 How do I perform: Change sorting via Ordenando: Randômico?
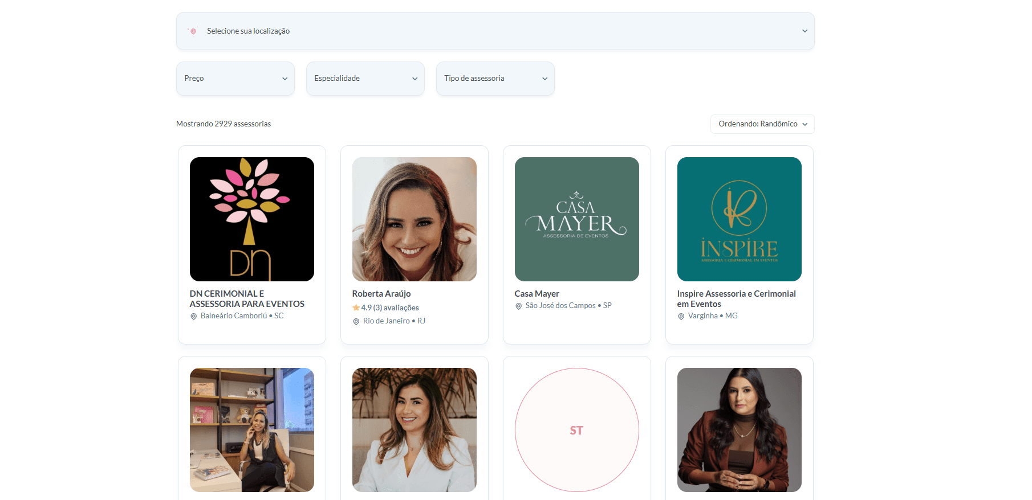tap(762, 124)
